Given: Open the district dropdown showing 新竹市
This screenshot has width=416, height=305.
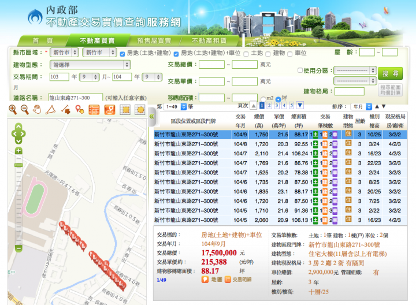Looking at the screenshot, I should coord(99,52).
